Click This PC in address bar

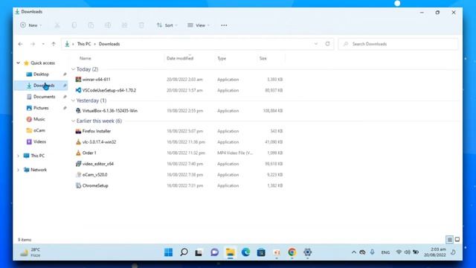[x=84, y=44]
